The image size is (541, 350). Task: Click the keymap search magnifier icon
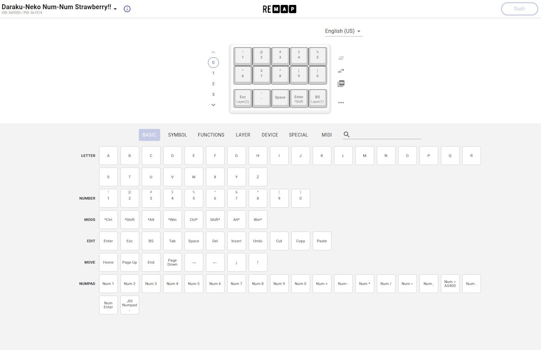pos(347,134)
